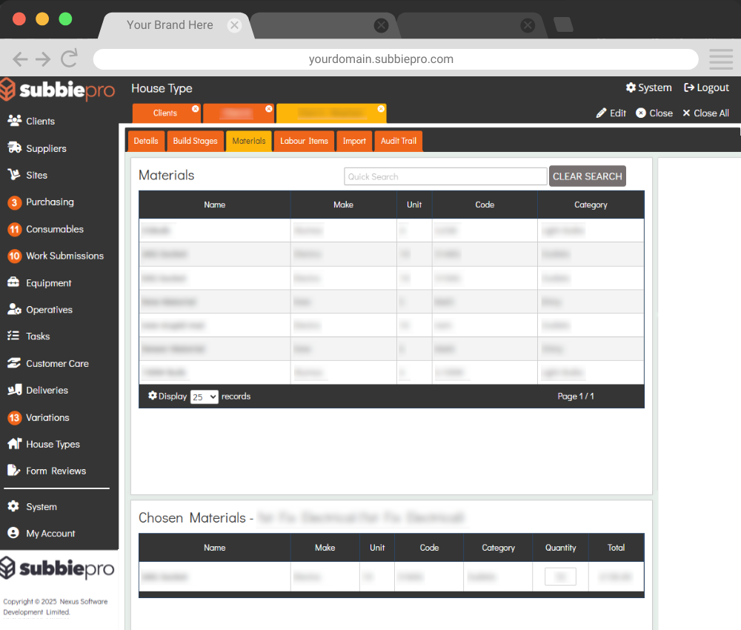Viewport: 741px width, 630px height.
Task: Click the Quantity box in Chosen Materials
Action: (x=560, y=577)
